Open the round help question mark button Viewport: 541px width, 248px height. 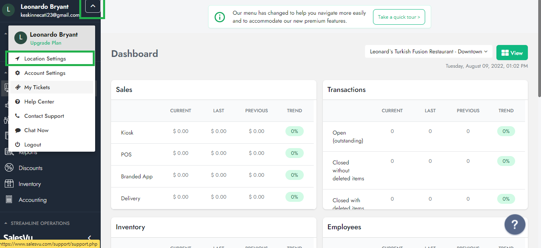pyautogui.click(x=515, y=225)
